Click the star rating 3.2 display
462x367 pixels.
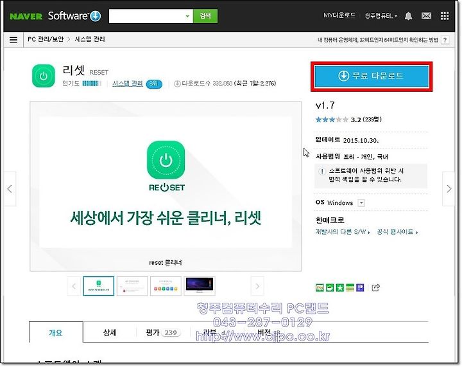(x=348, y=120)
